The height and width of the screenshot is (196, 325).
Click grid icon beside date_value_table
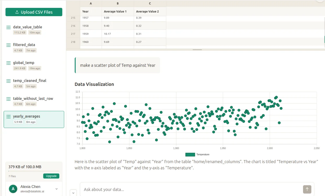pyautogui.click(x=9, y=27)
